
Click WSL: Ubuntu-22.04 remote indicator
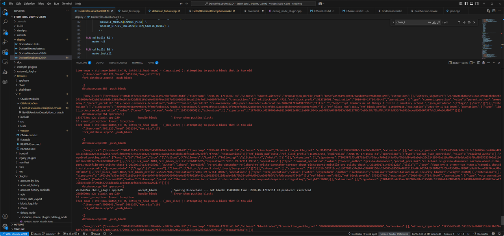[15, 234]
